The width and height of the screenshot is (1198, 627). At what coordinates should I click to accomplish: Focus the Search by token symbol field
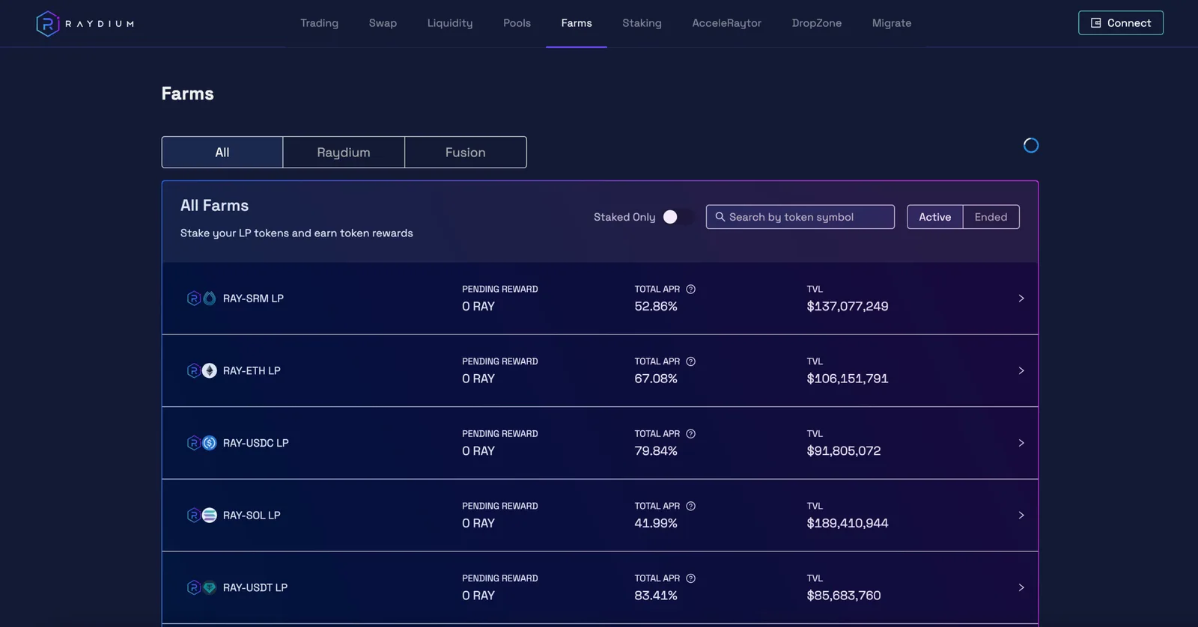tap(800, 217)
